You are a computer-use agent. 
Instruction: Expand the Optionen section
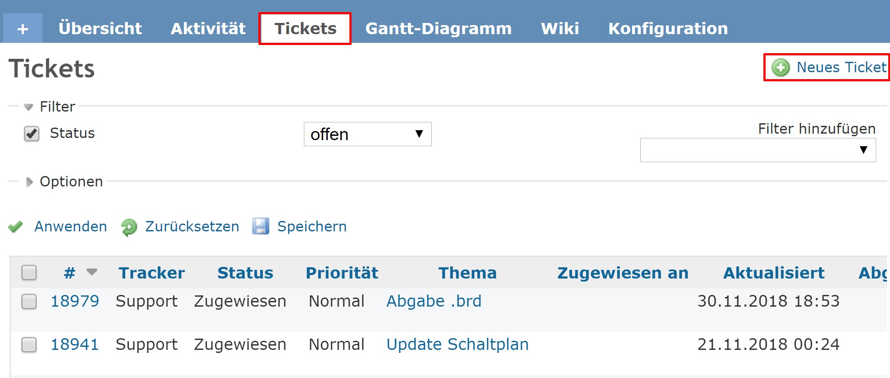(x=29, y=182)
